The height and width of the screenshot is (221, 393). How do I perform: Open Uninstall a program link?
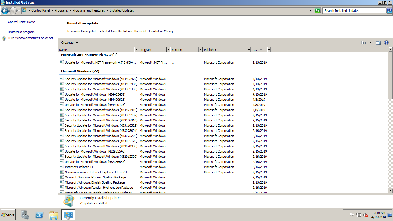tap(21, 32)
